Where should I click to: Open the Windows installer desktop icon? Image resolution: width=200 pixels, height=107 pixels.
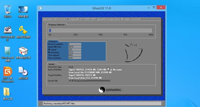[8, 54]
